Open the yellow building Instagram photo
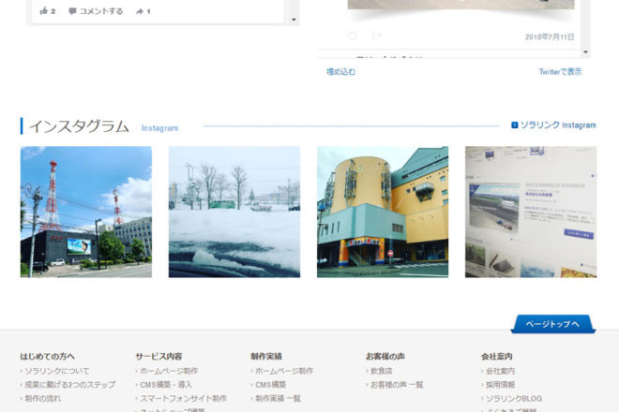This screenshot has width=619, height=412. pos(383,212)
